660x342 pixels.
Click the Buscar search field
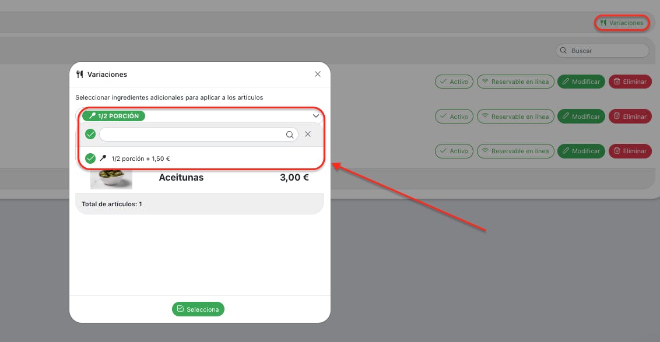click(x=602, y=51)
